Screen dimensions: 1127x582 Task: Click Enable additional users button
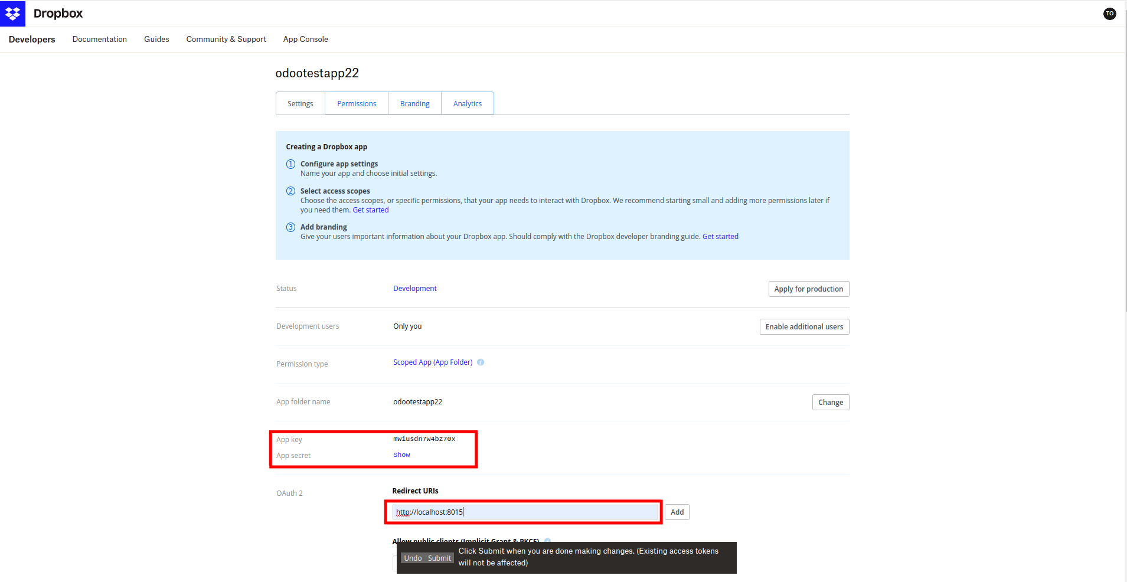(x=804, y=327)
